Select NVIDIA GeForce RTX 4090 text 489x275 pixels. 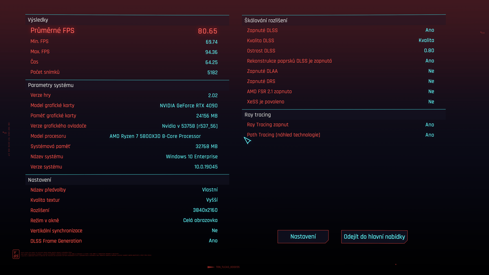(x=189, y=105)
